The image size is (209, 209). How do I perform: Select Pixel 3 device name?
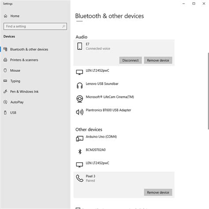point(90,176)
